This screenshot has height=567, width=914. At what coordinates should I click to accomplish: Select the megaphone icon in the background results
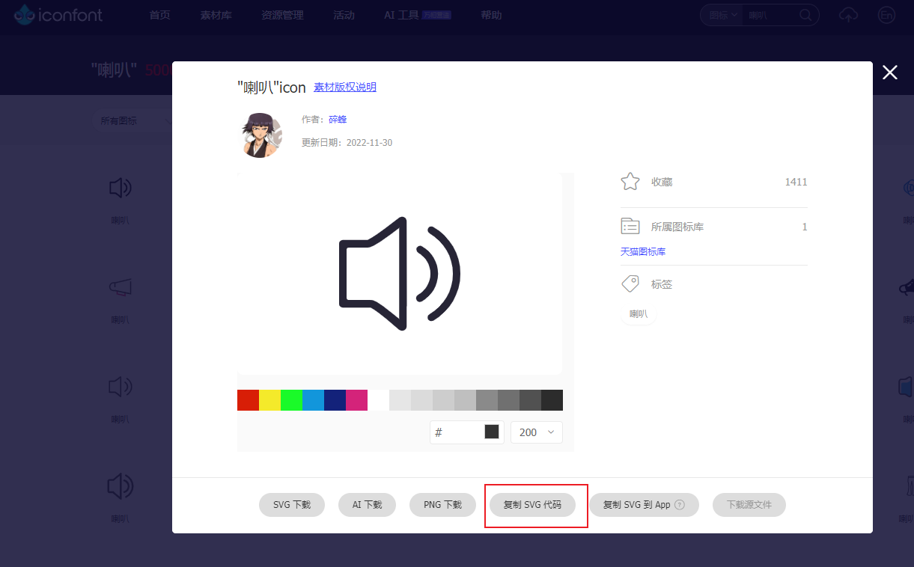point(120,286)
